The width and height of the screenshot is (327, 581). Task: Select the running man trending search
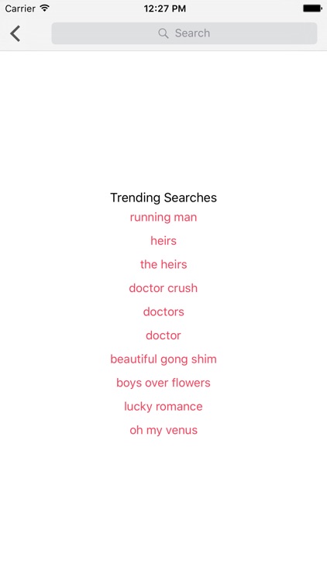tap(163, 217)
